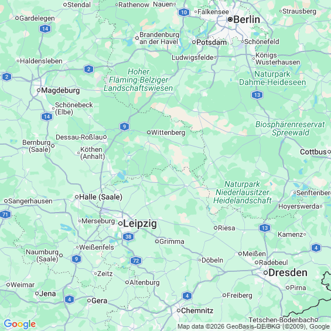
Task: Click the Hoher Fläming-Belziger Landschaftswiesen label
Action: (138, 80)
